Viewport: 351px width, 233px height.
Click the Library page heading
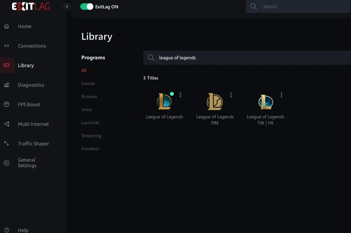(x=97, y=37)
